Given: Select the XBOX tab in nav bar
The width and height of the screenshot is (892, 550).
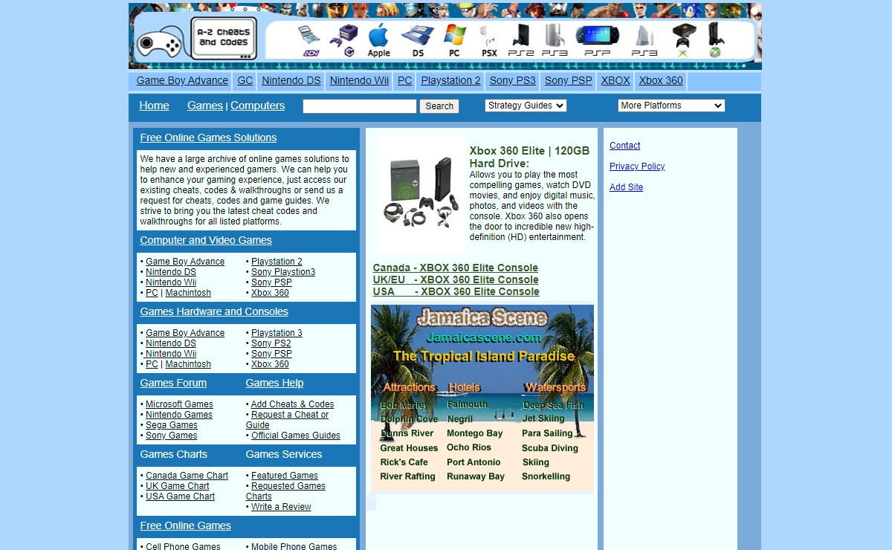Looking at the screenshot, I should point(615,81).
